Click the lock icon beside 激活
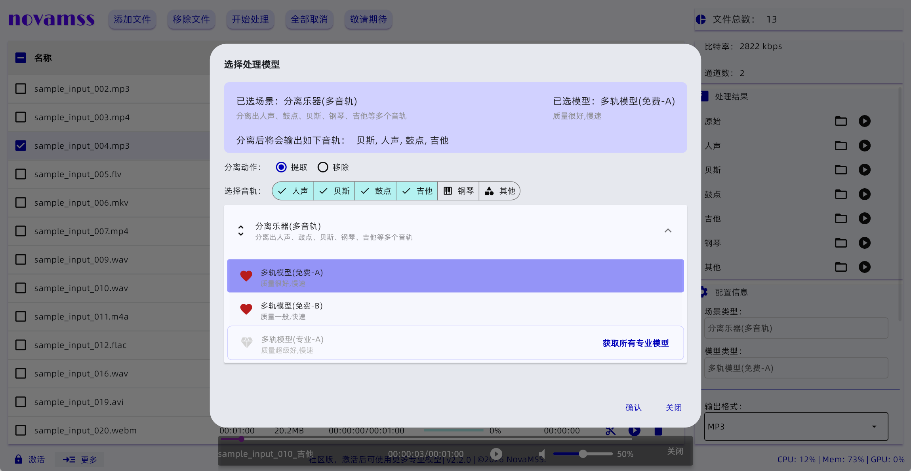Screen dimensions: 911x471 click(18, 459)
